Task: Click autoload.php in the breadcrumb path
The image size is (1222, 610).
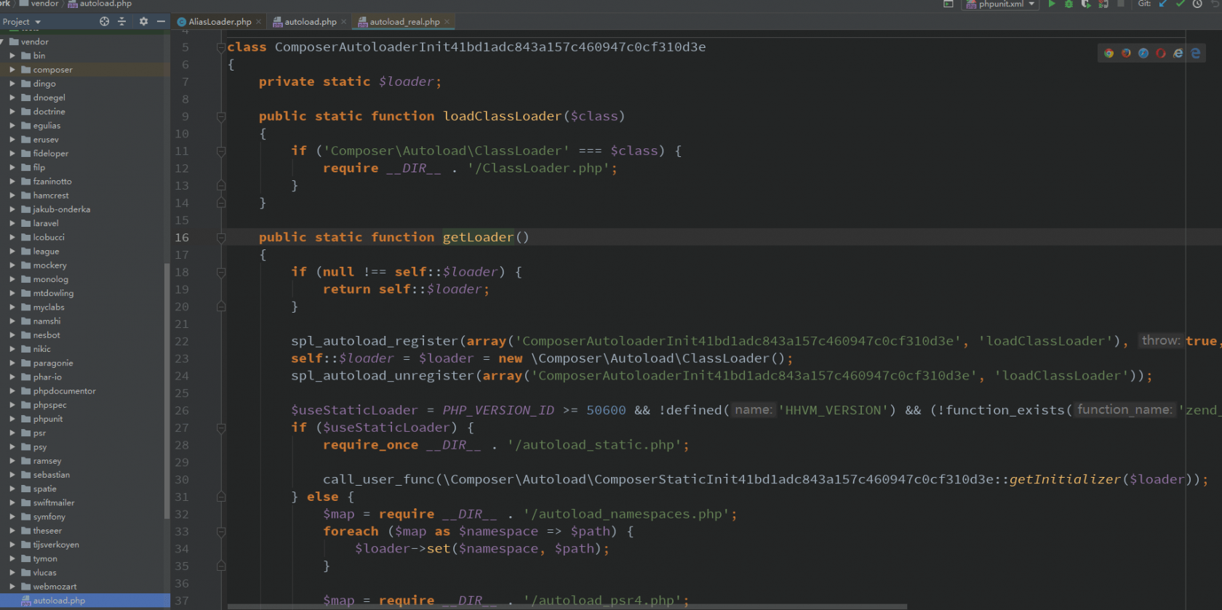Action: click(x=100, y=4)
